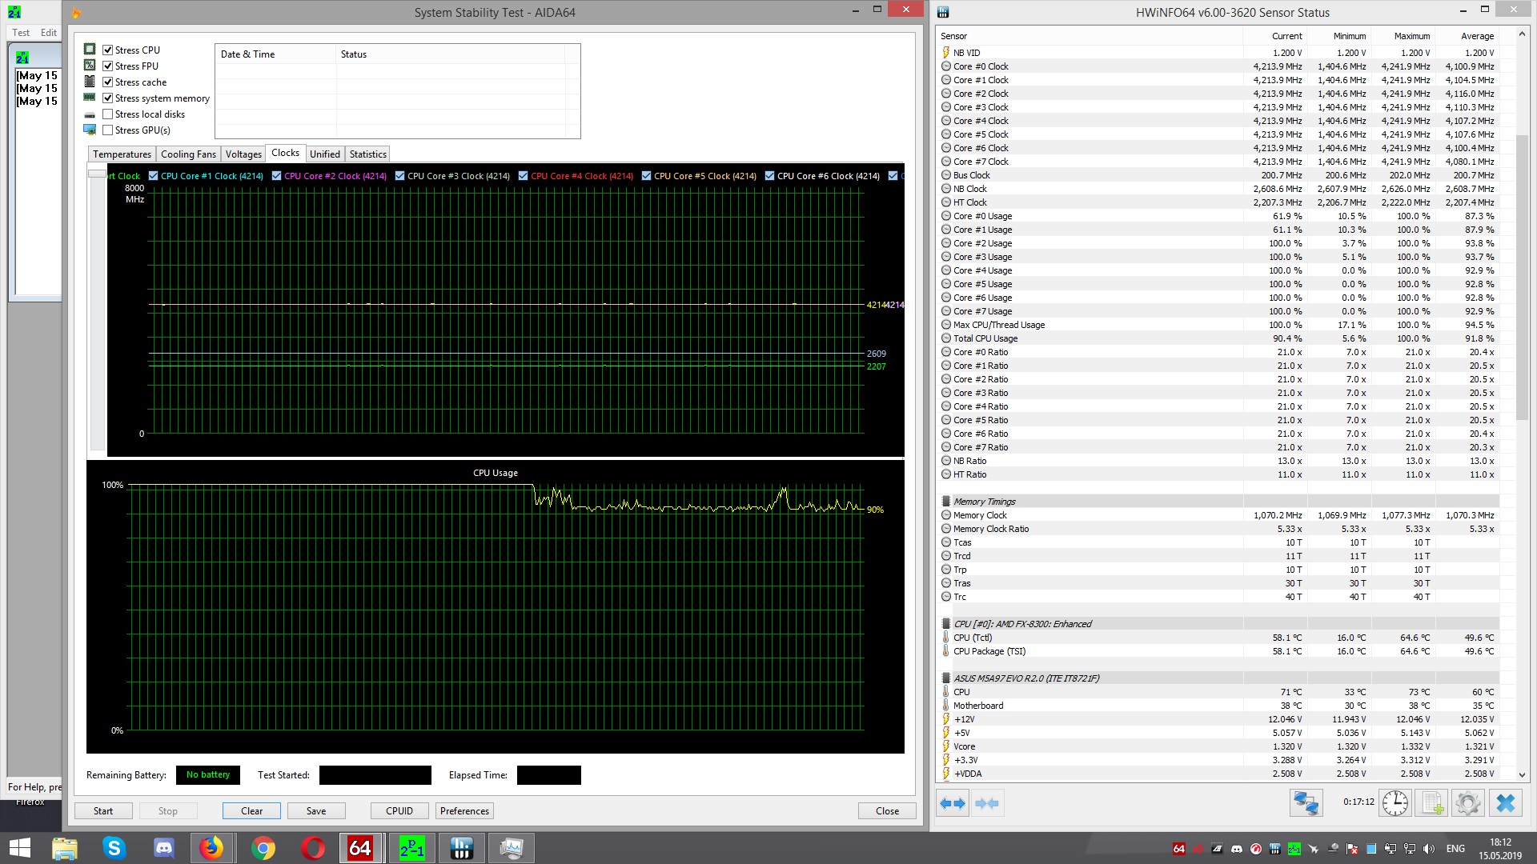Toggle CPU Core #3 Clock graph checkbox
The height and width of the screenshot is (864, 1537).
pyautogui.click(x=399, y=176)
